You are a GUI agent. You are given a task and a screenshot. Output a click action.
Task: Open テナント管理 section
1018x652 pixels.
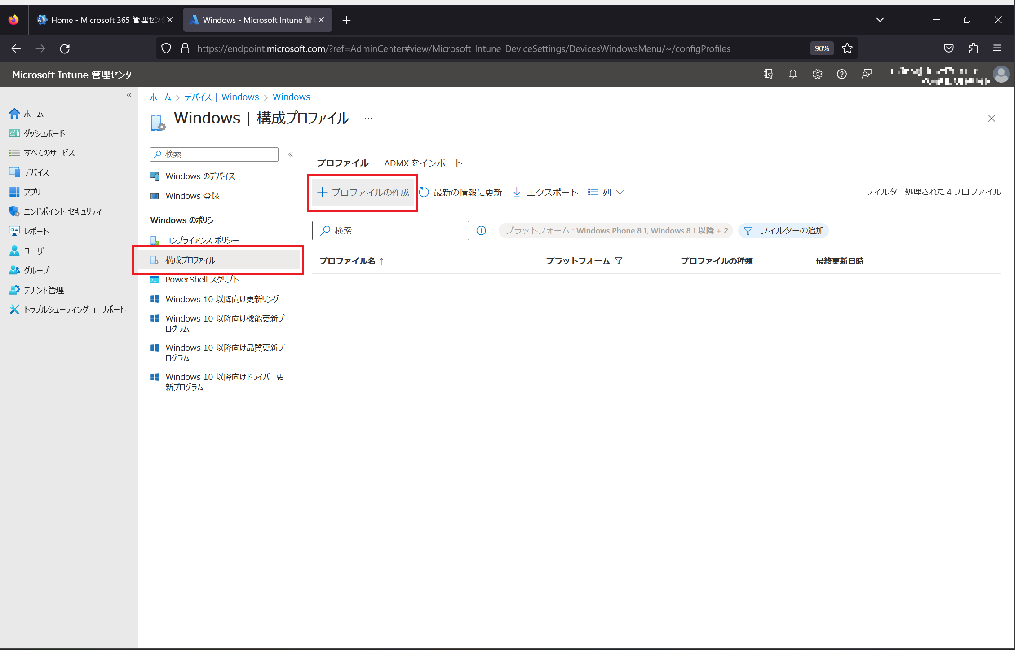(x=37, y=291)
